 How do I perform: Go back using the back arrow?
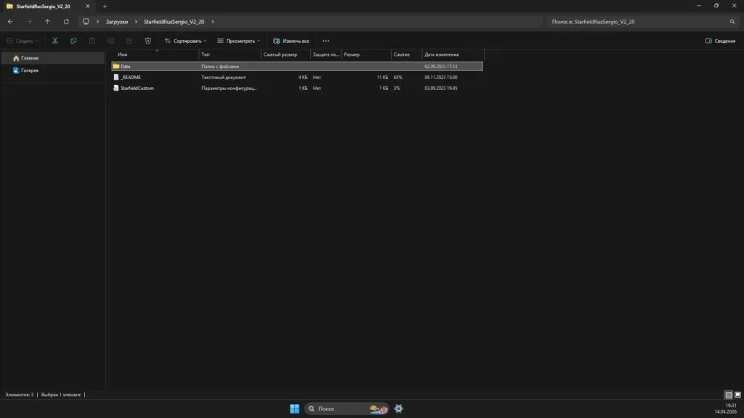10,22
